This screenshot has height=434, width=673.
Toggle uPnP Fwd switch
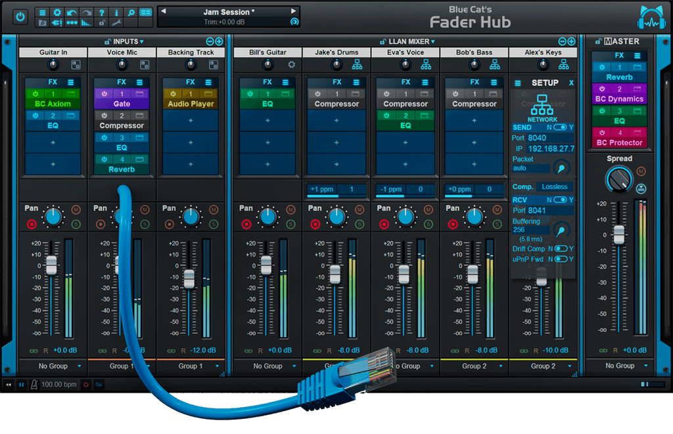click(561, 259)
